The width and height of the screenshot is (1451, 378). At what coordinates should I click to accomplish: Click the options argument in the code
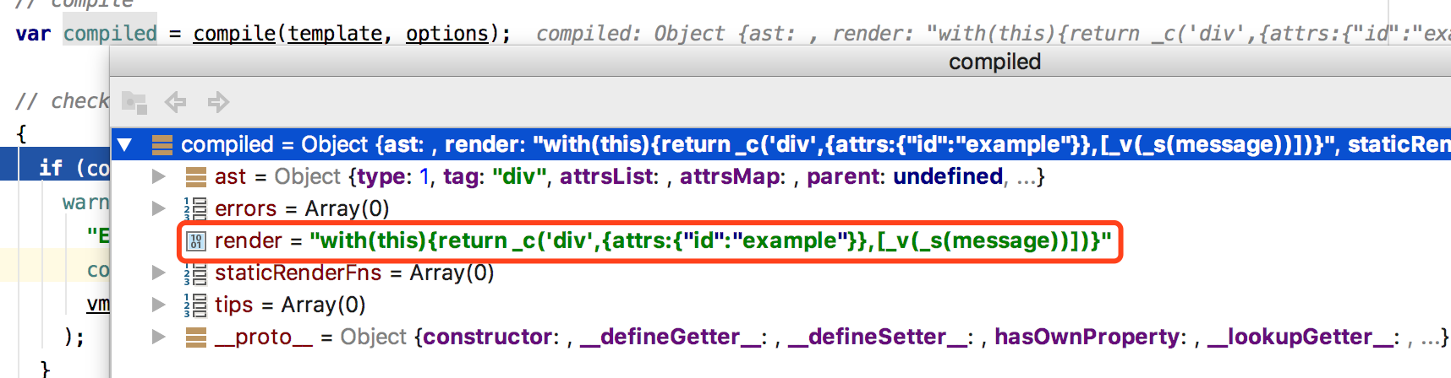pyautogui.click(x=446, y=34)
